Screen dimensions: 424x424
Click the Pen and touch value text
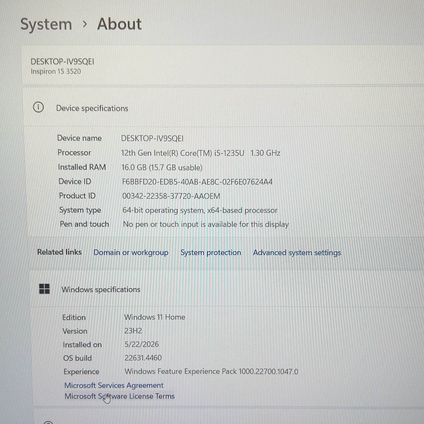(206, 224)
